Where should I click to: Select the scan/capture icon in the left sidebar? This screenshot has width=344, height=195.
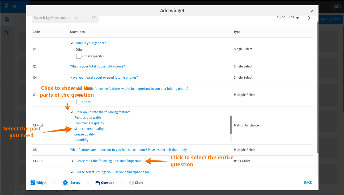[7, 32]
